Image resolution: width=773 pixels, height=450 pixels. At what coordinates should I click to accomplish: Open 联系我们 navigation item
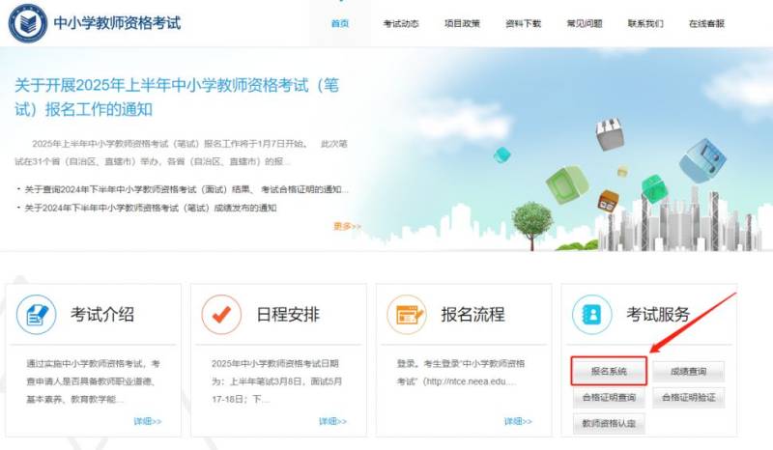645,23
